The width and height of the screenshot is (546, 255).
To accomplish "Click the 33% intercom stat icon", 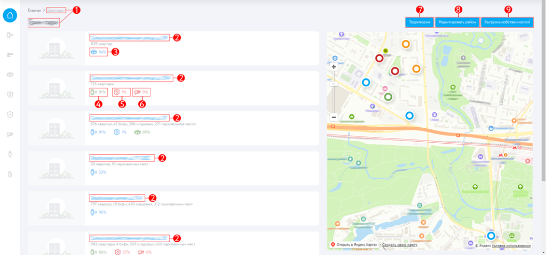I will [94, 172].
